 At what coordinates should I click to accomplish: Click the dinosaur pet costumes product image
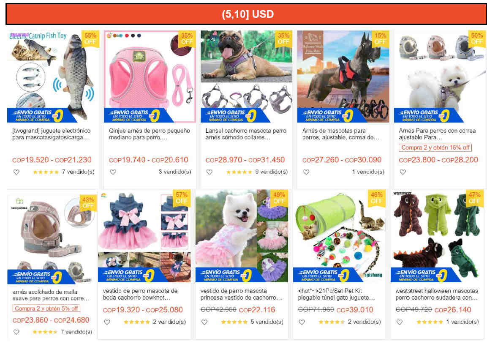(437, 236)
